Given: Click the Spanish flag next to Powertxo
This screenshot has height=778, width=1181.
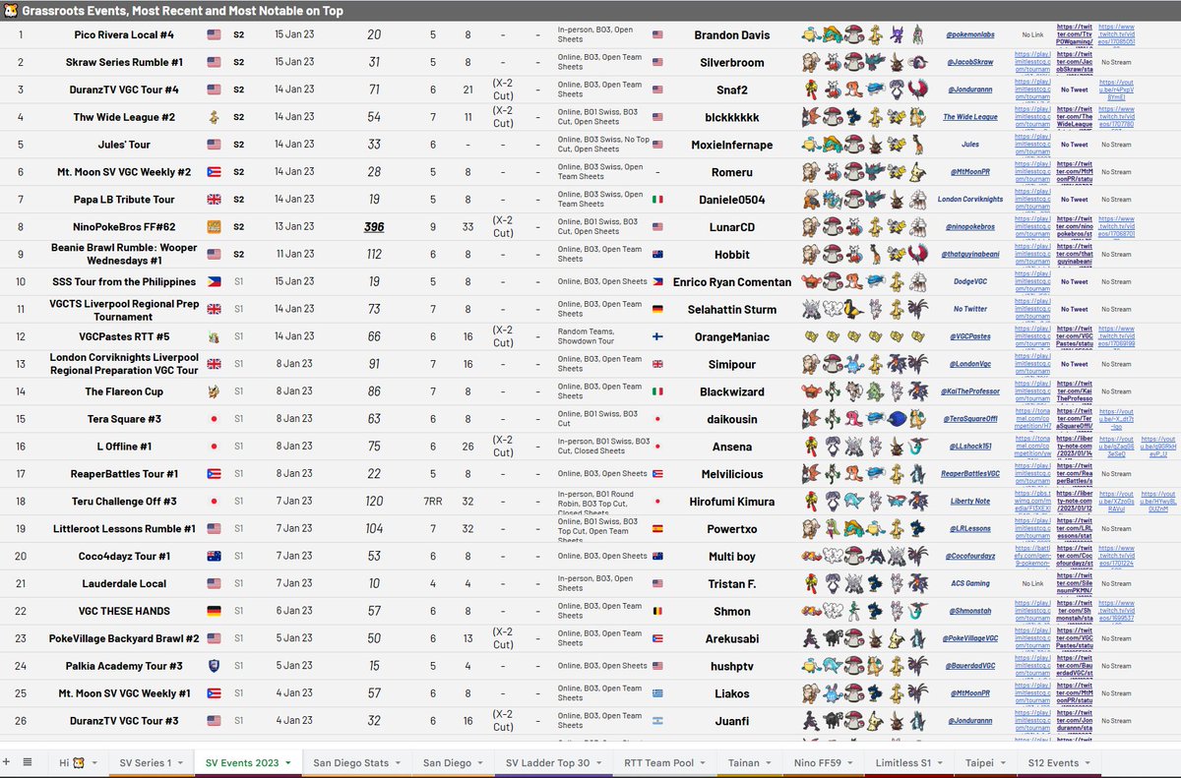Looking at the screenshot, I should point(657,528).
